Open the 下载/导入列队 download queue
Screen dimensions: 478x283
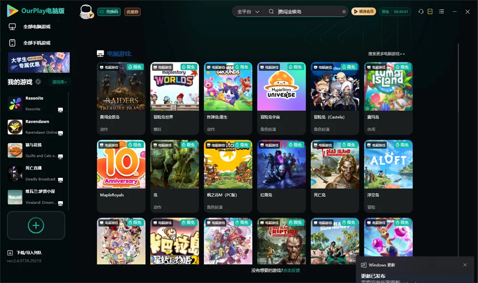pyautogui.click(x=24, y=252)
